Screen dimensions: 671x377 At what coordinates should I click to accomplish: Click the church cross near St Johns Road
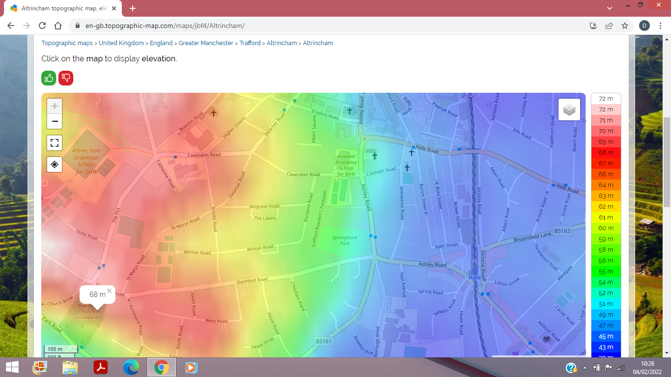click(350, 111)
